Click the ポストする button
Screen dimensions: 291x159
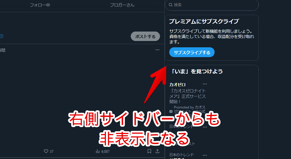(x=145, y=36)
